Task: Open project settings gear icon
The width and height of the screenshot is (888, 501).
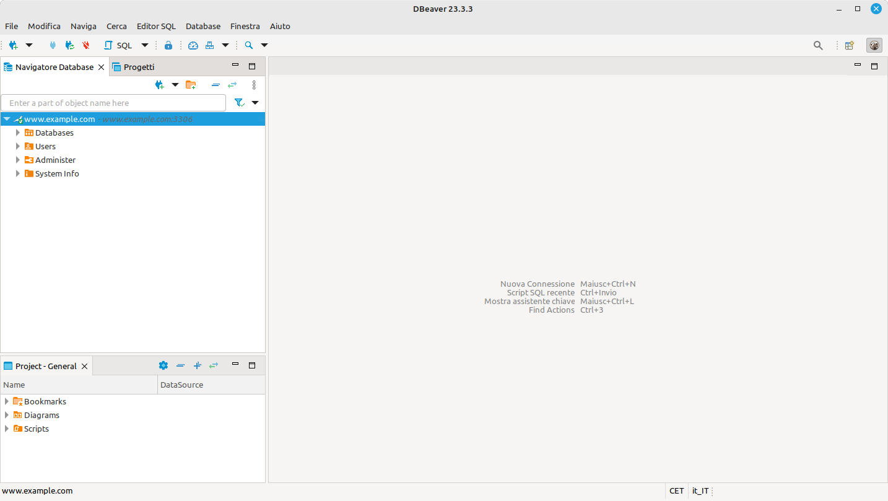Action: tap(163, 365)
